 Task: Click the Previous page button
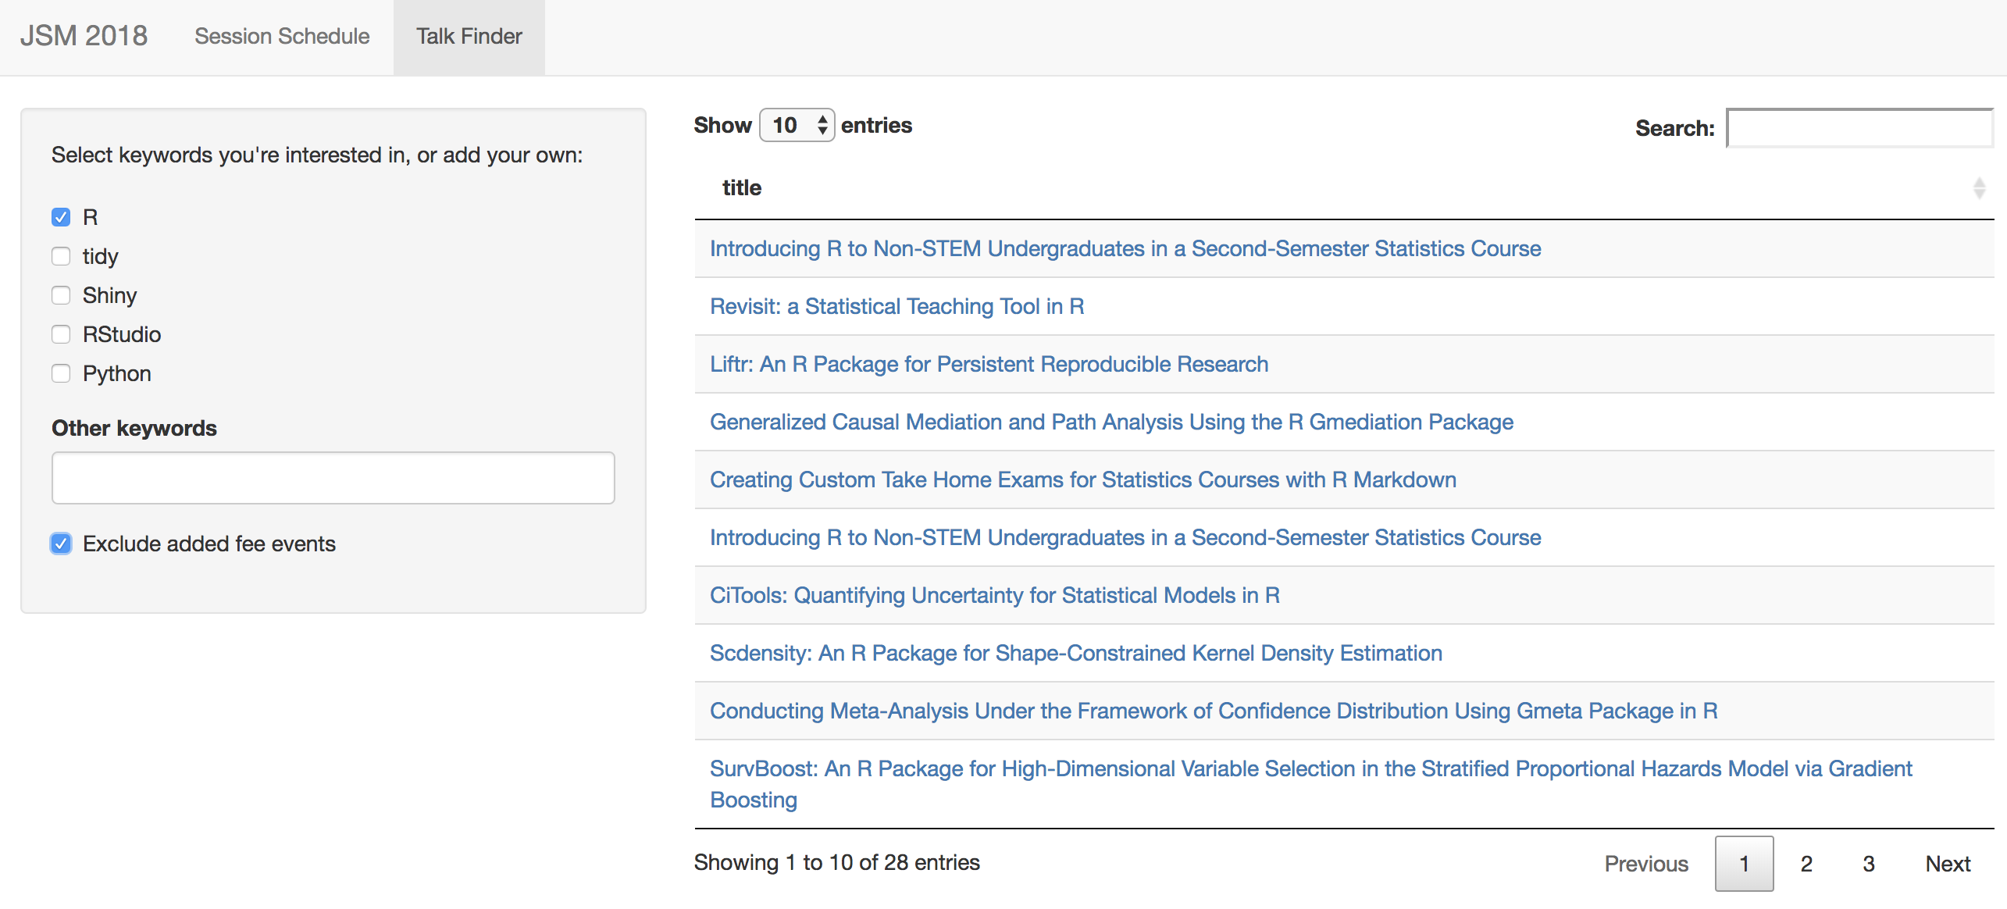[1645, 864]
